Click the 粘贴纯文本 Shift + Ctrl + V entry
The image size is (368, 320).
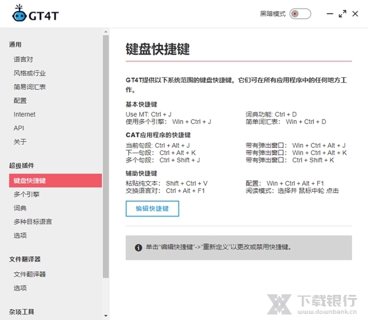click(x=167, y=183)
